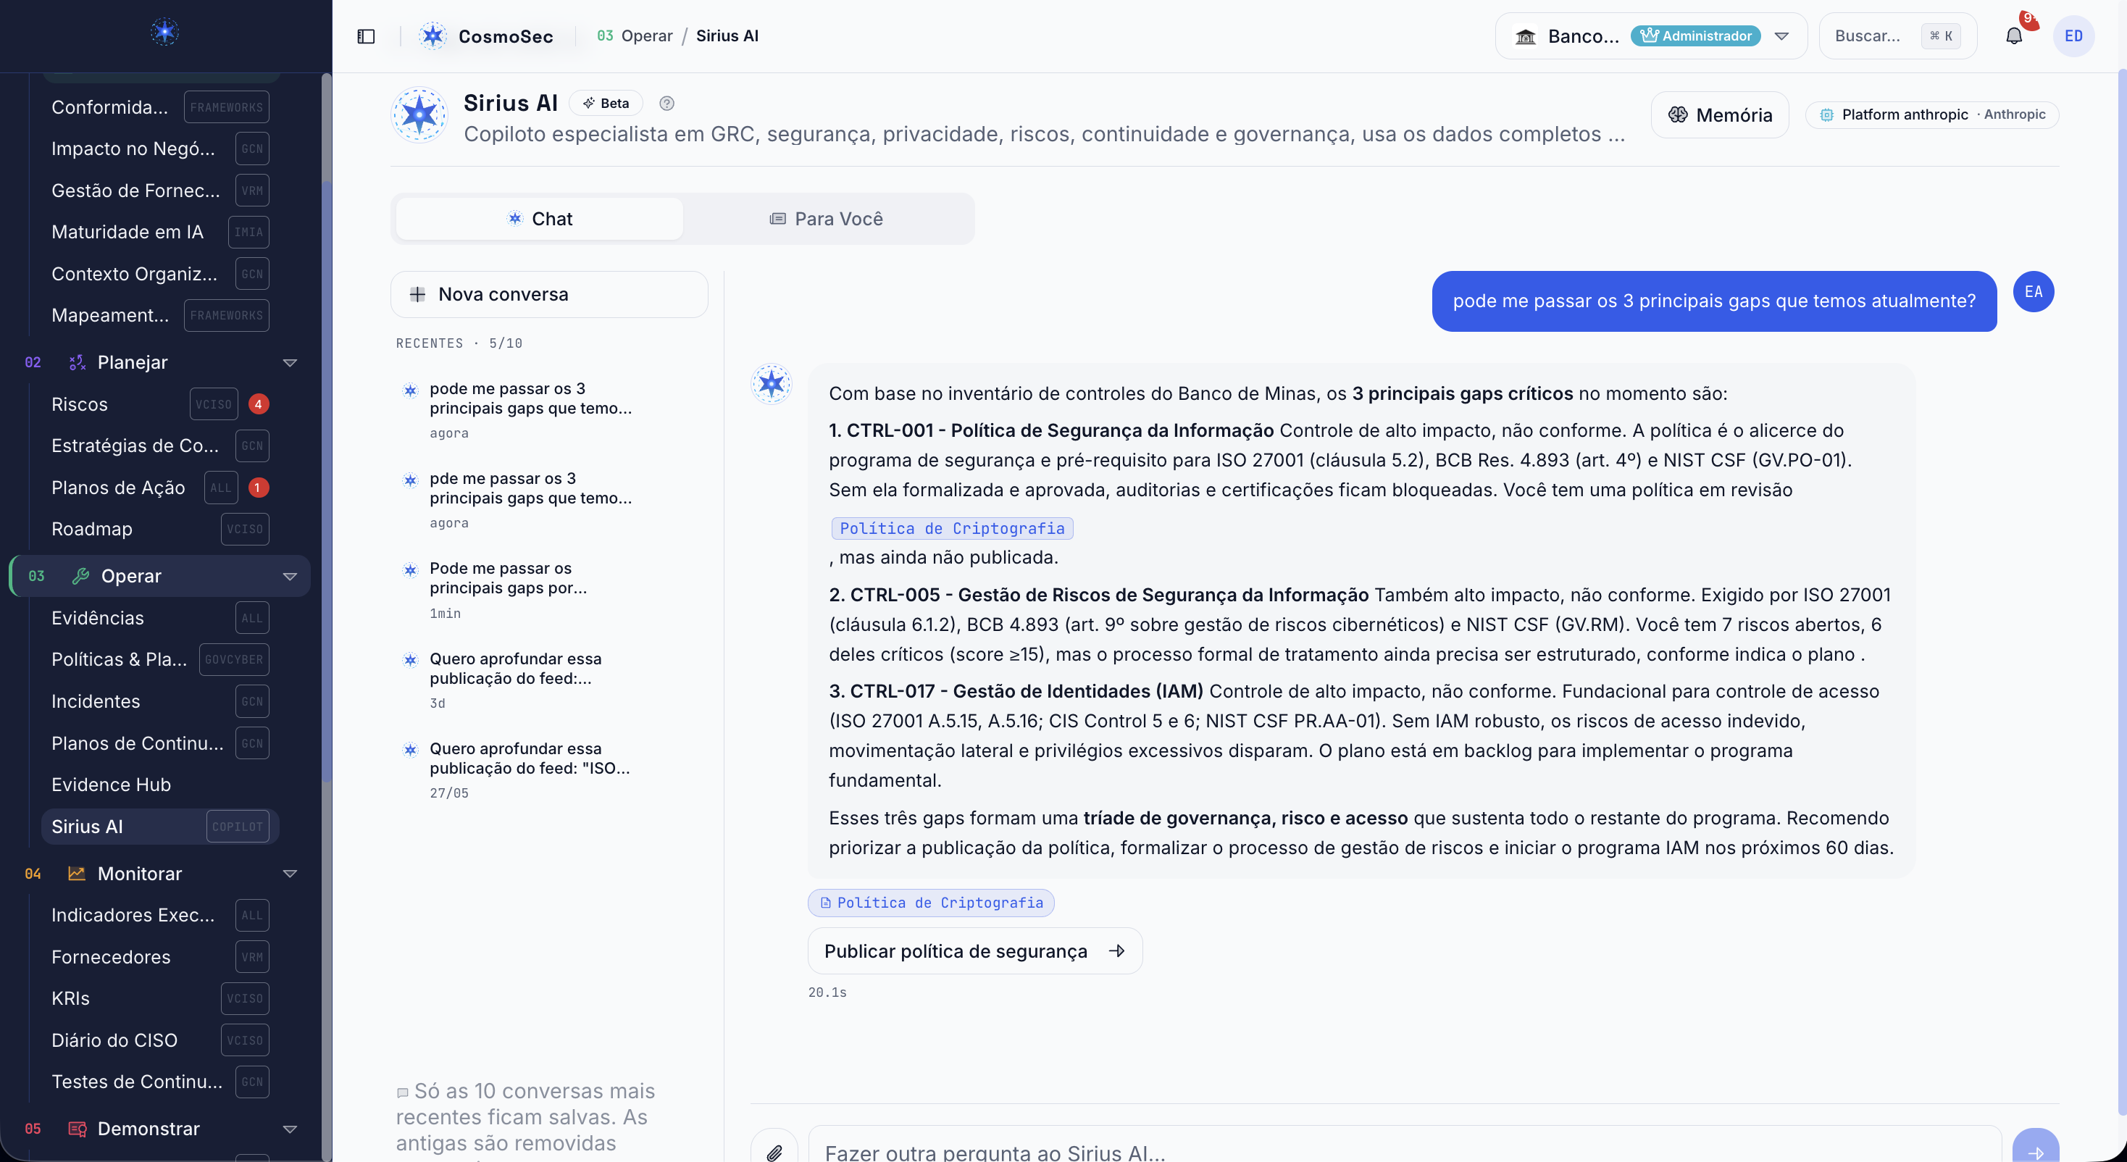
Task: Collapse the Operar section chevron
Action: pyautogui.click(x=290, y=577)
